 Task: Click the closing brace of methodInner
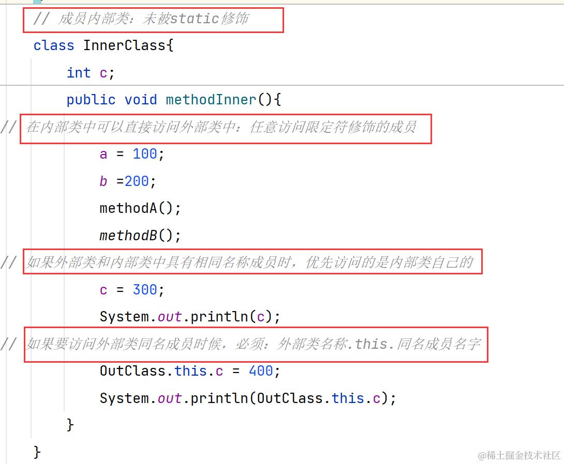click(x=70, y=425)
